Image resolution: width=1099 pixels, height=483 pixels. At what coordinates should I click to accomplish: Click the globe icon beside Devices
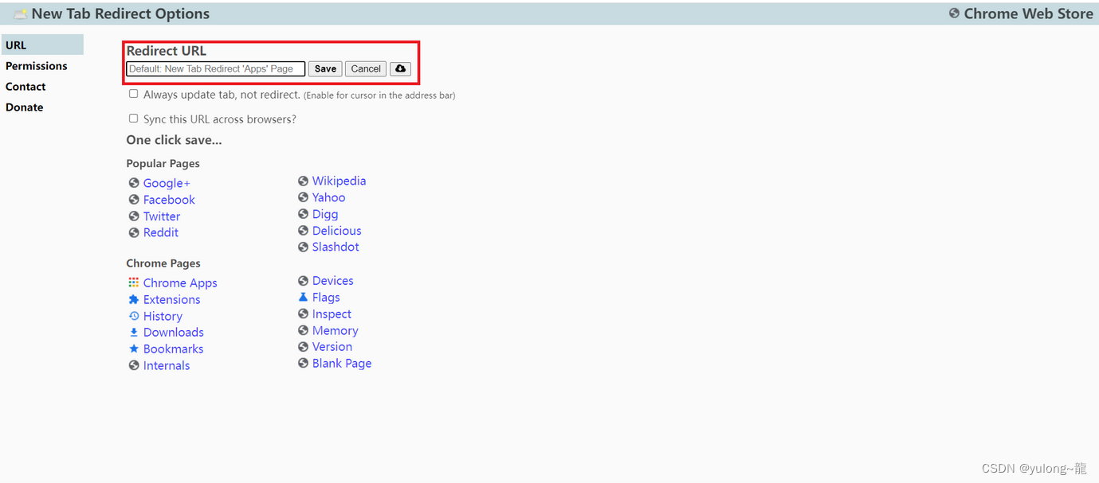[x=303, y=280]
